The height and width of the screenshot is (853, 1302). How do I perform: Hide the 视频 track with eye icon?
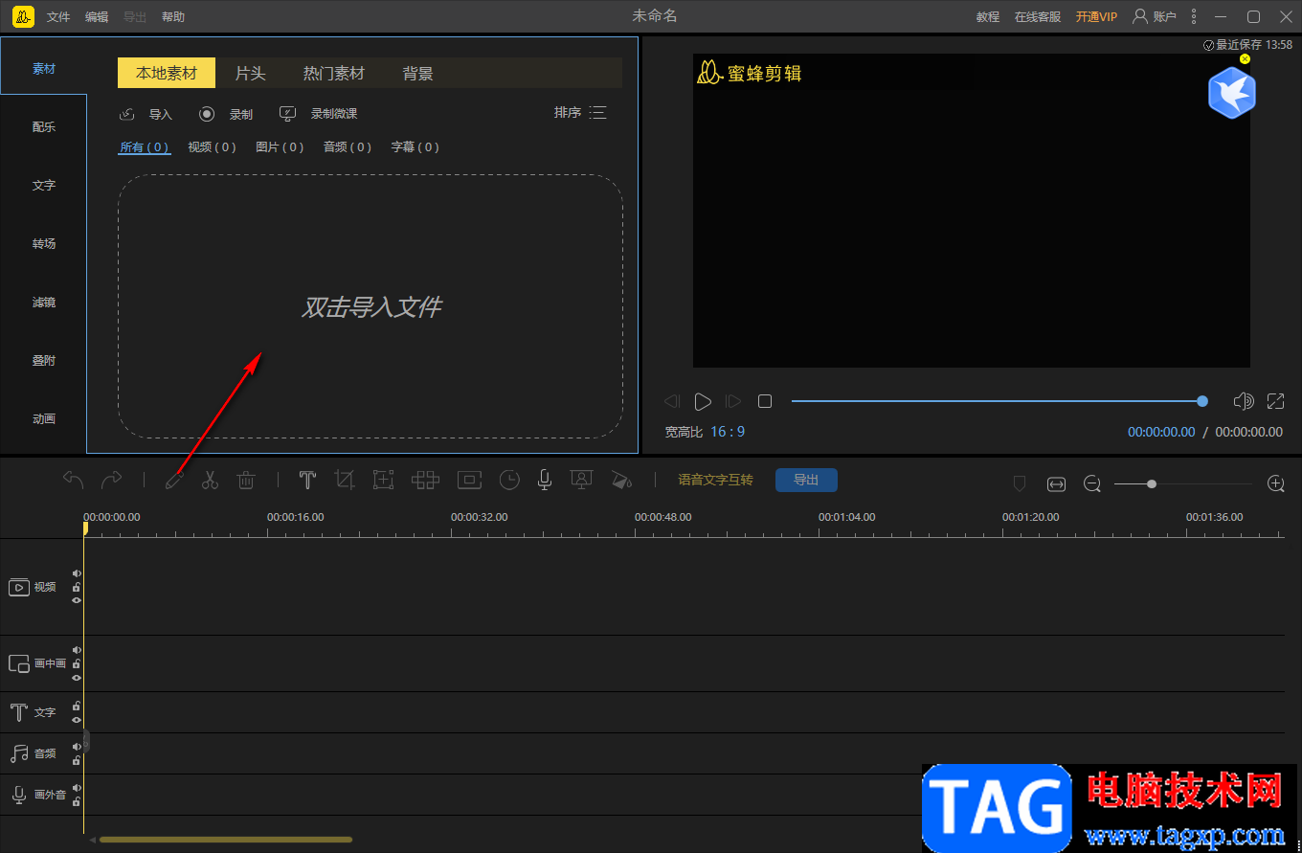(77, 600)
